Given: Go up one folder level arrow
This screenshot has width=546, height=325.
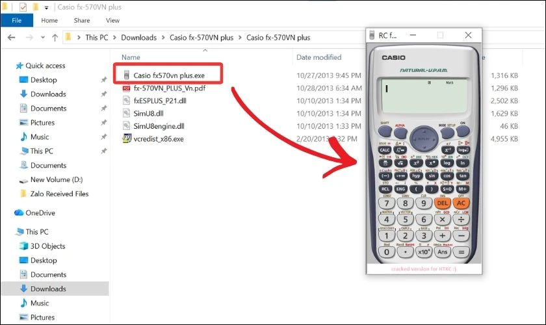Looking at the screenshot, I should [55, 37].
